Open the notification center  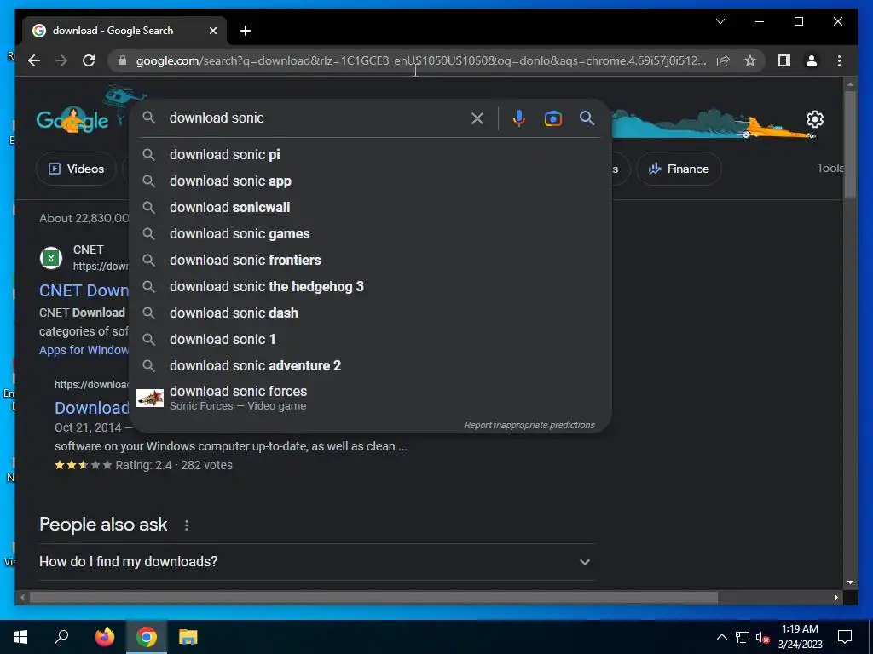[x=845, y=637]
